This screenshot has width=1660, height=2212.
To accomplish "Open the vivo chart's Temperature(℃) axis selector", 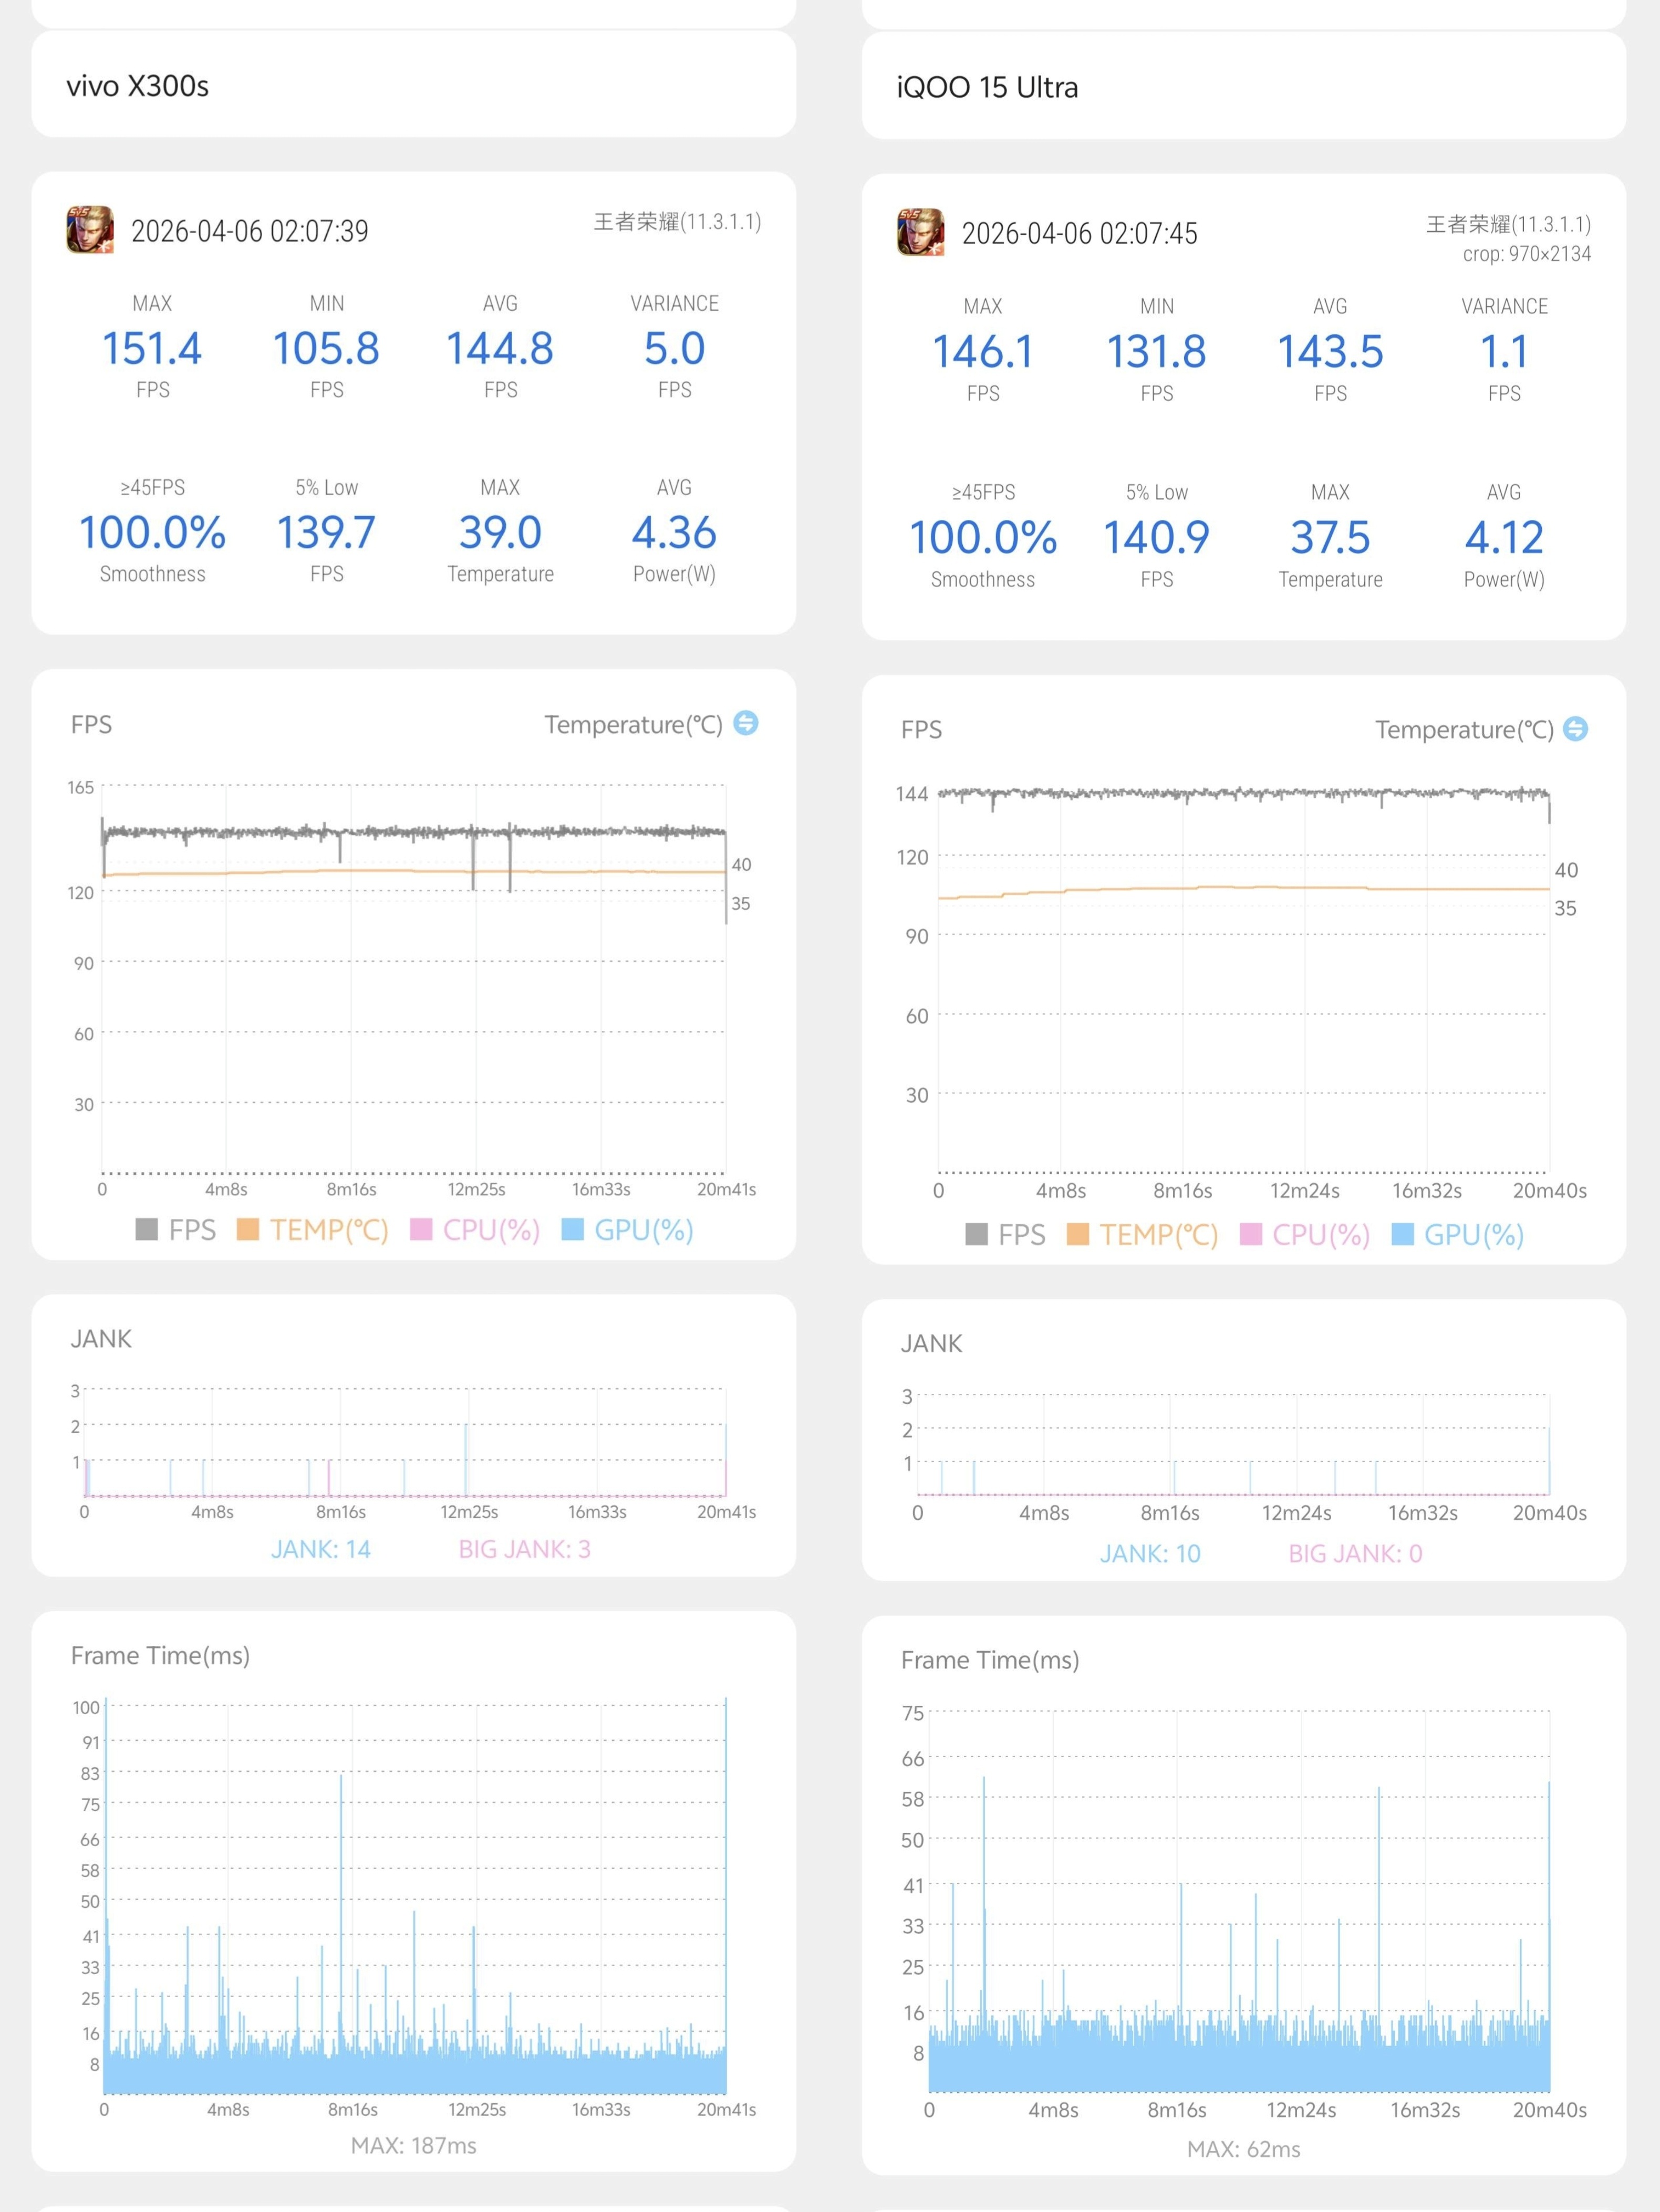I will tap(633, 724).
